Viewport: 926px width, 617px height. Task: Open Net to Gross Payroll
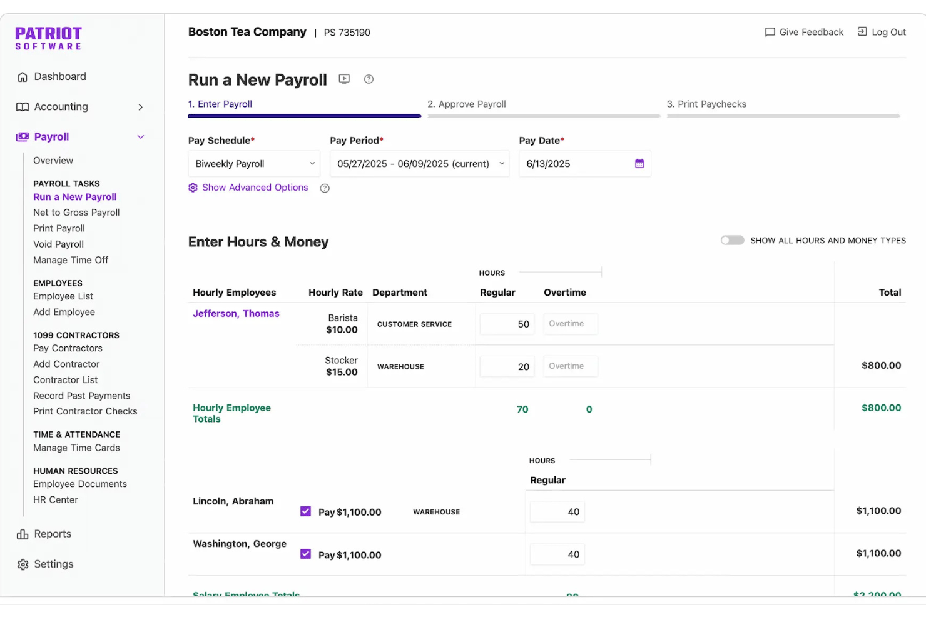click(76, 213)
